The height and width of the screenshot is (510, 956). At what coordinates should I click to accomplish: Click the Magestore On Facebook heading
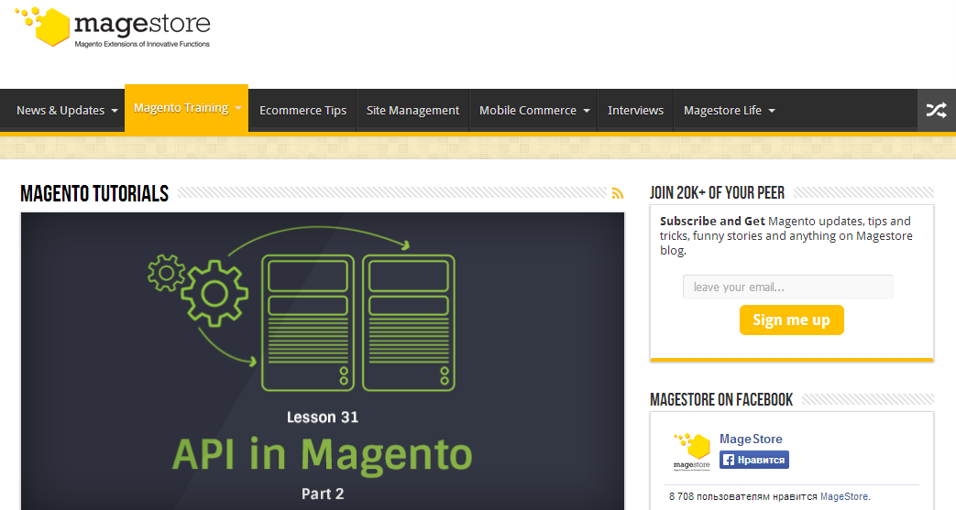[721, 400]
